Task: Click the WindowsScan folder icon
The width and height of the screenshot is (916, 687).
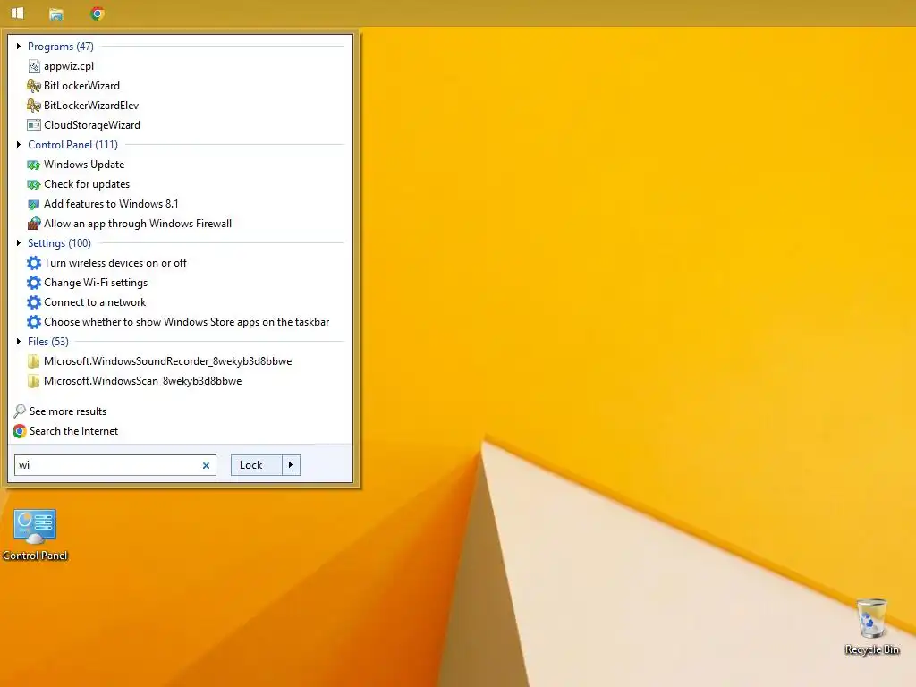Action: click(34, 381)
